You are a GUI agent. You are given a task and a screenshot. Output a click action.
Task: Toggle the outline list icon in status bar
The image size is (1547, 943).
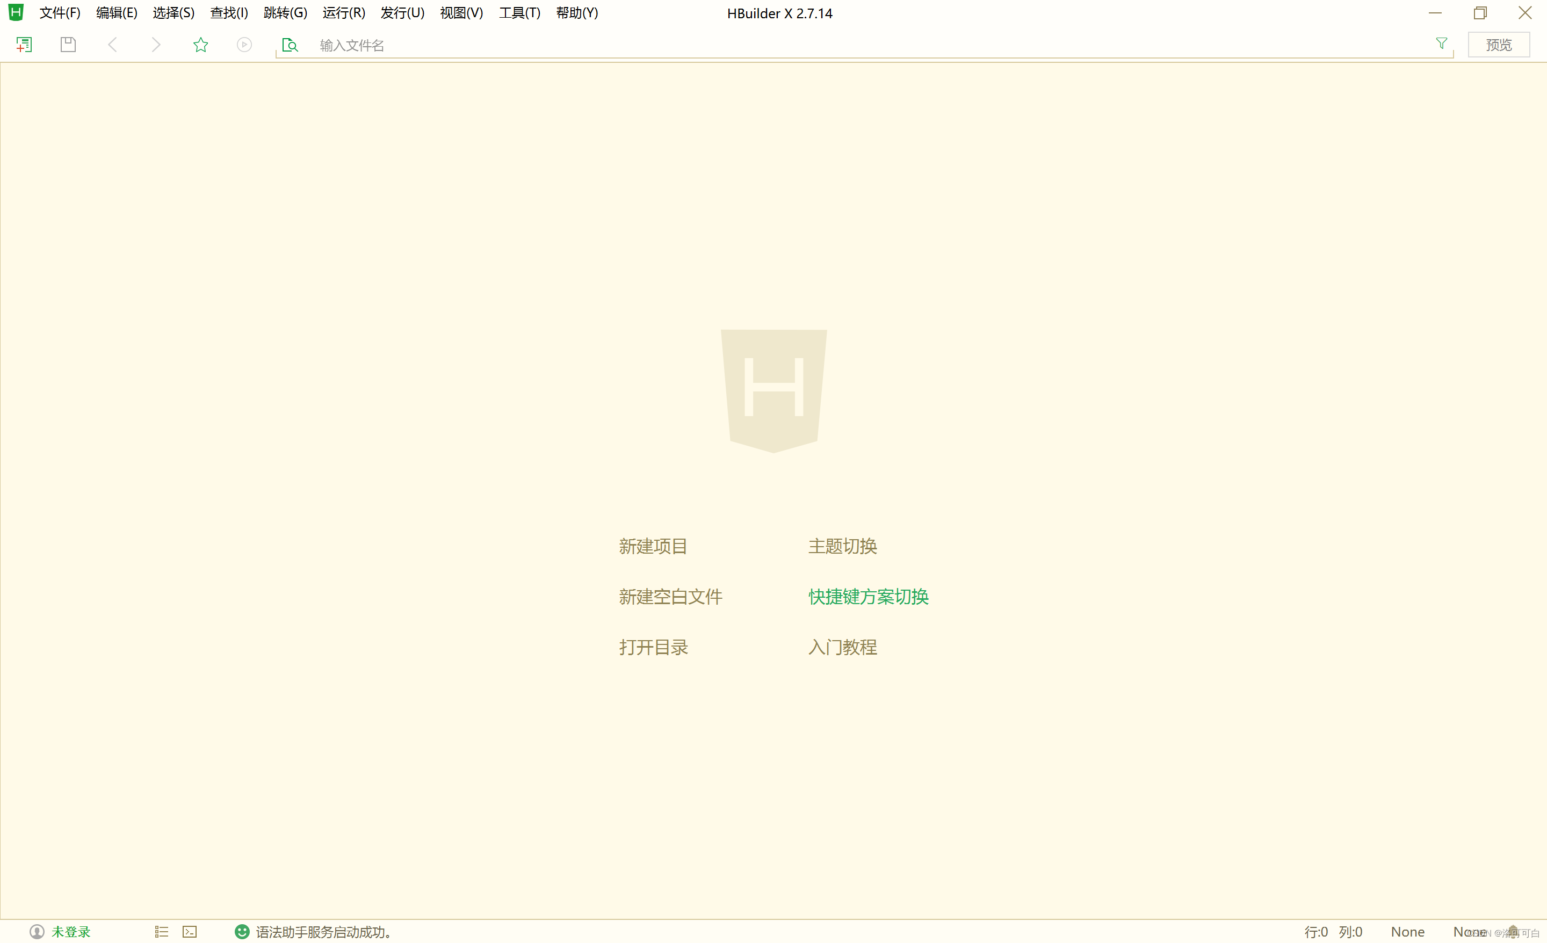coord(161,932)
